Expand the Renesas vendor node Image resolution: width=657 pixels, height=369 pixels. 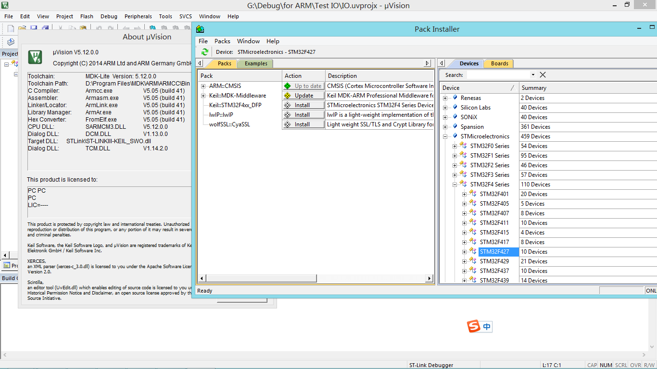click(x=445, y=98)
